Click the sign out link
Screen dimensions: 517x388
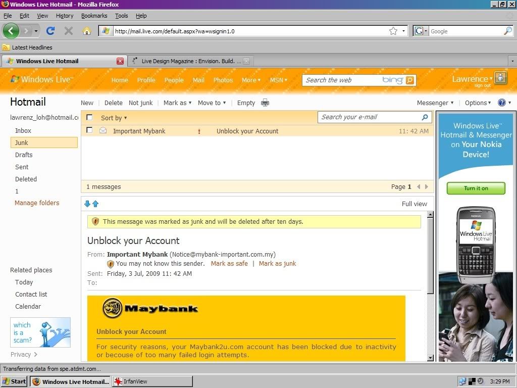click(482, 86)
